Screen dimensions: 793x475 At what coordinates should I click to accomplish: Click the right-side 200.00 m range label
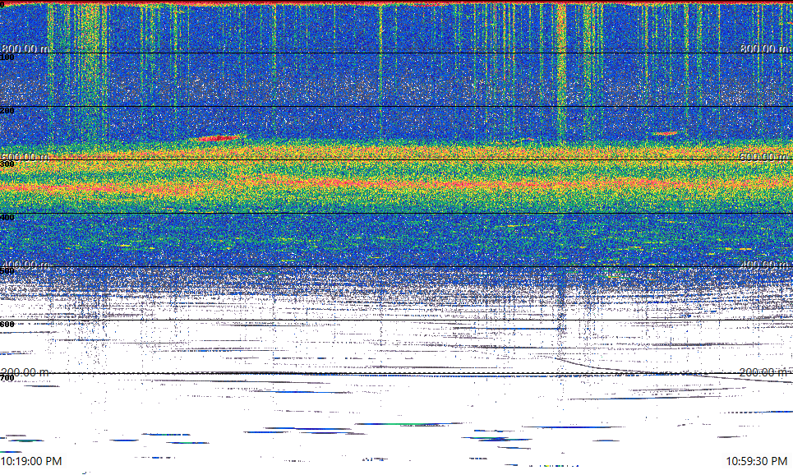764,372
